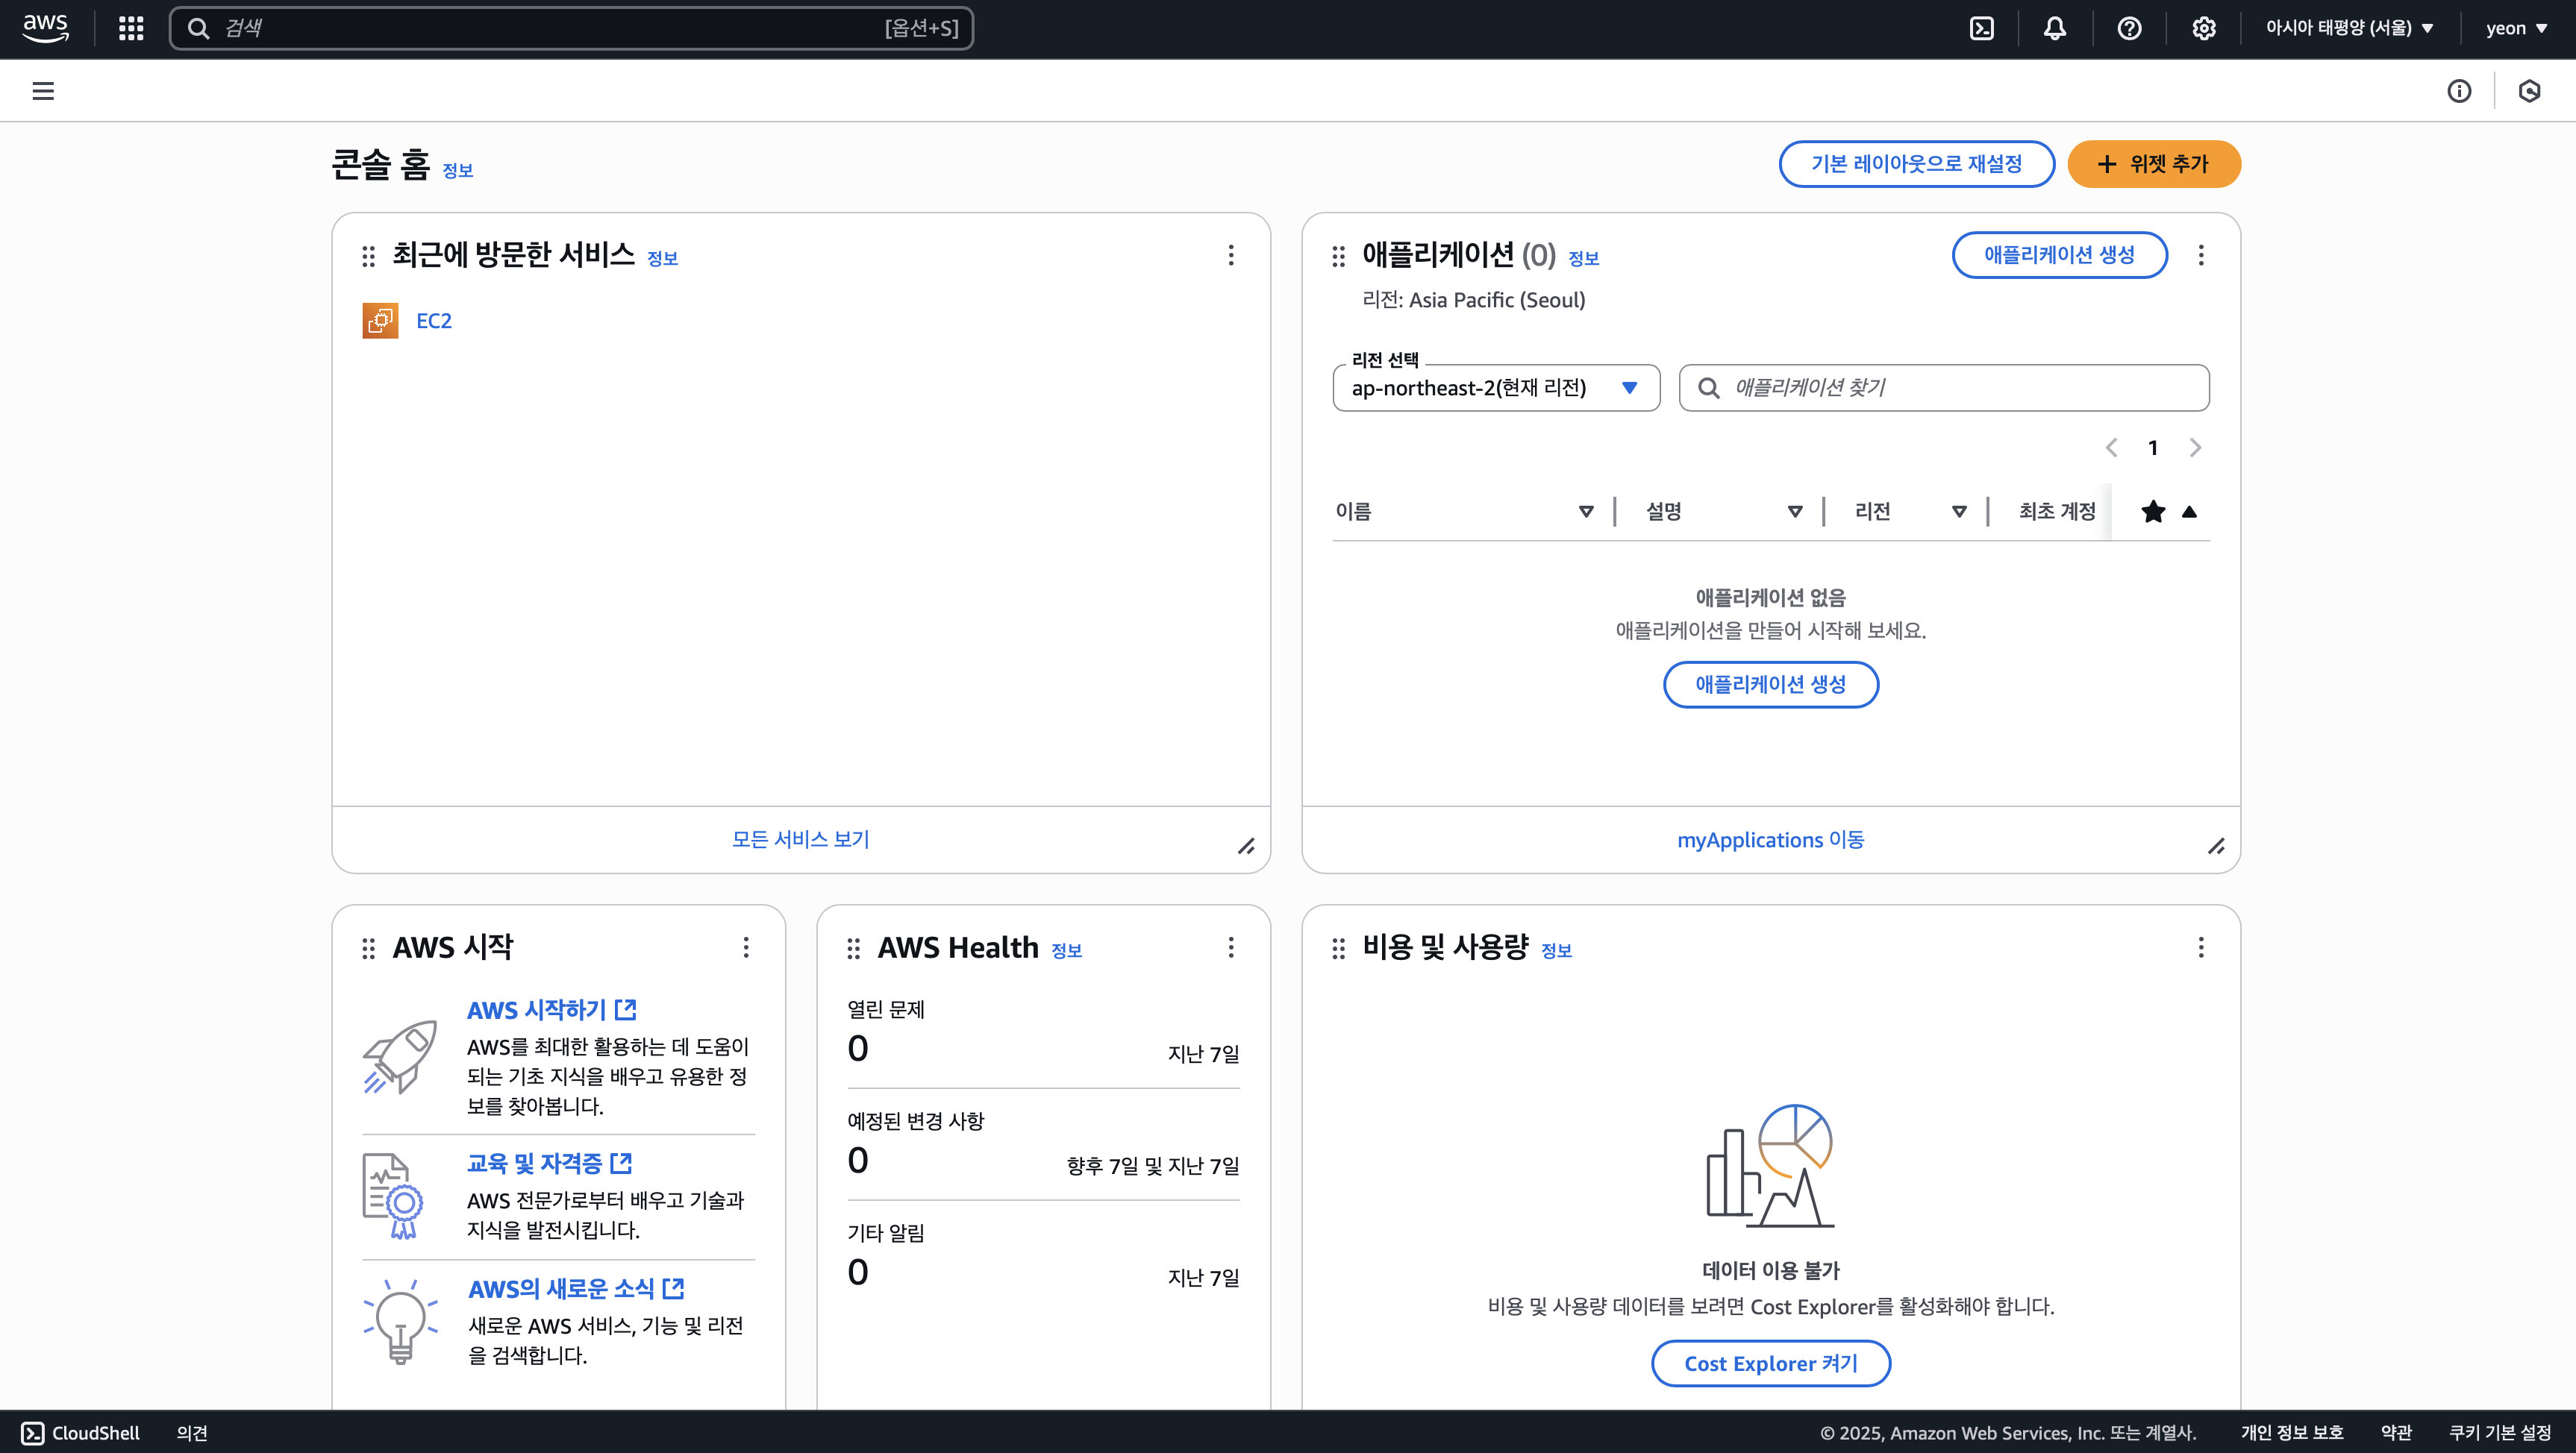
Task: Open the hamburger navigation menu
Action: pos(43,91)
